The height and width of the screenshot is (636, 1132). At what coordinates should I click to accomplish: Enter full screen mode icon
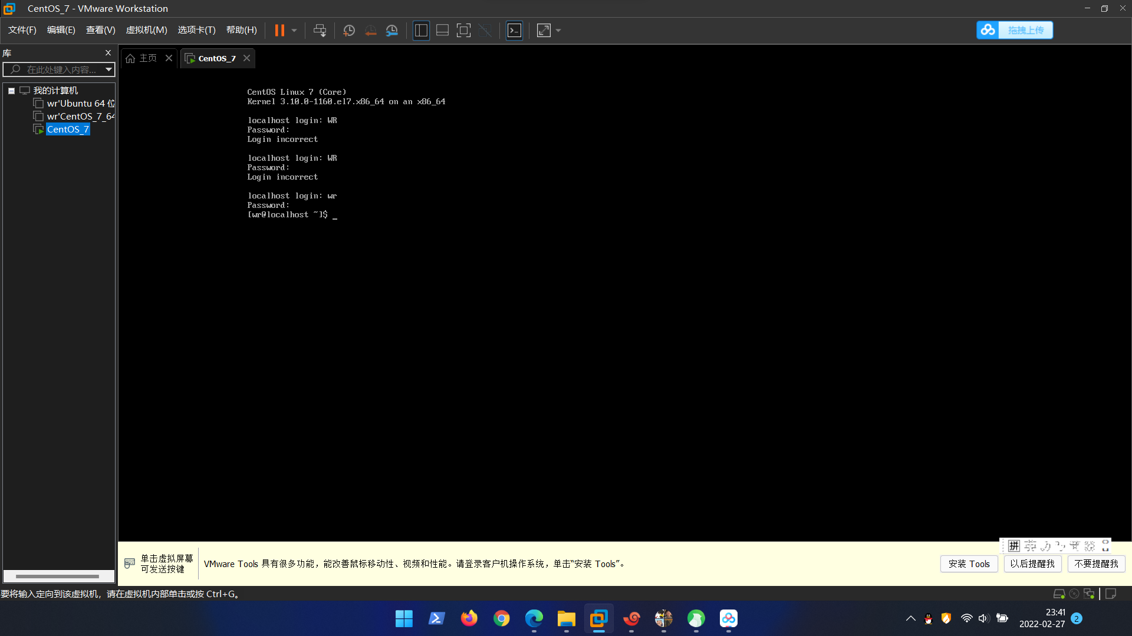[463, 31]
